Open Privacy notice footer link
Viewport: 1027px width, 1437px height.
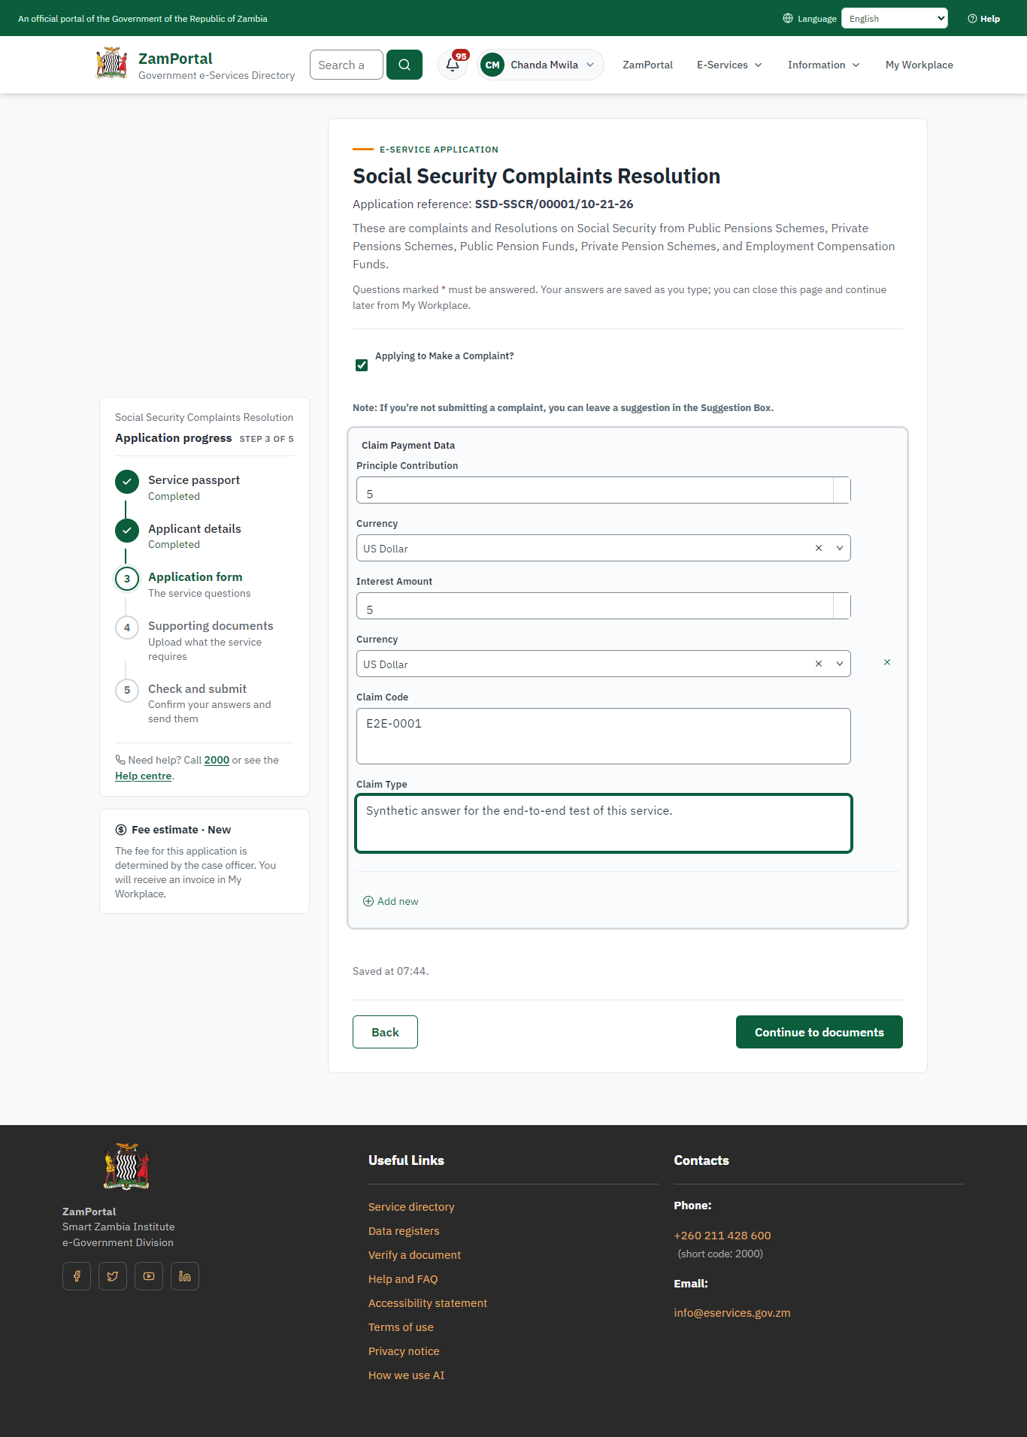tap(404, 1351)
